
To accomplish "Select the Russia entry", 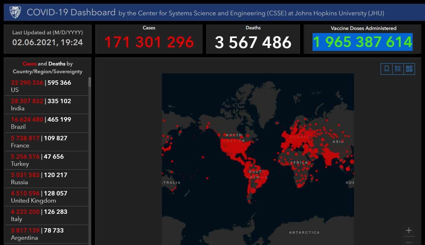I will point(47,179).
